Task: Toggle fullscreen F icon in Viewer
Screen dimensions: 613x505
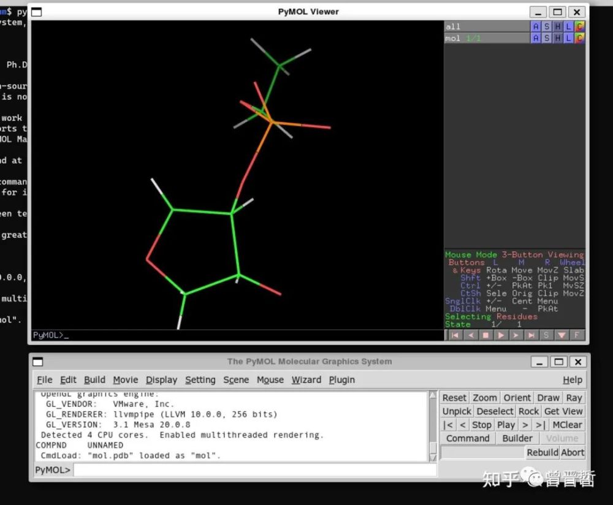Action: tap(577, 335)
